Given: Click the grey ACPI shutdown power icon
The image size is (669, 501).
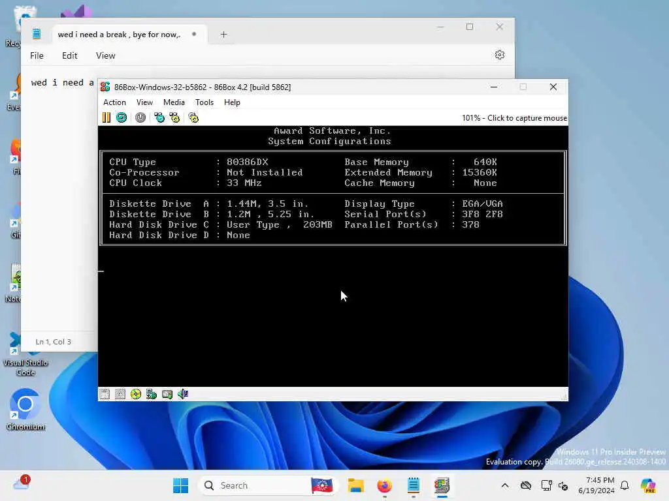Looking at the screenshot, I should 140,117.
